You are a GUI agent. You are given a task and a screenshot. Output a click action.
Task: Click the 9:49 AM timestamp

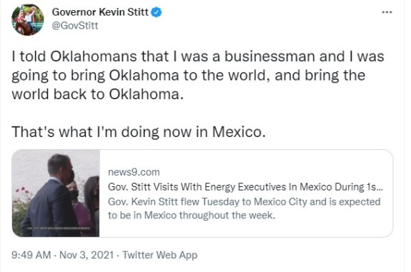click(x=31, y=255)
